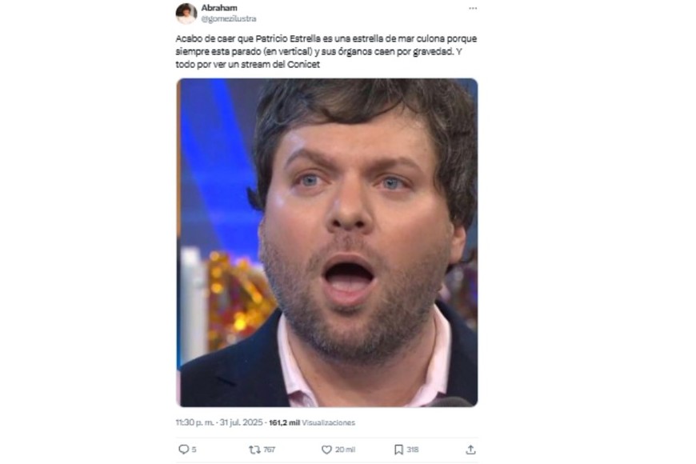The width and height of the screenshot is (696, 464).
Task: Open the @gomezilustra handle link
Action: tap(229, 18)
